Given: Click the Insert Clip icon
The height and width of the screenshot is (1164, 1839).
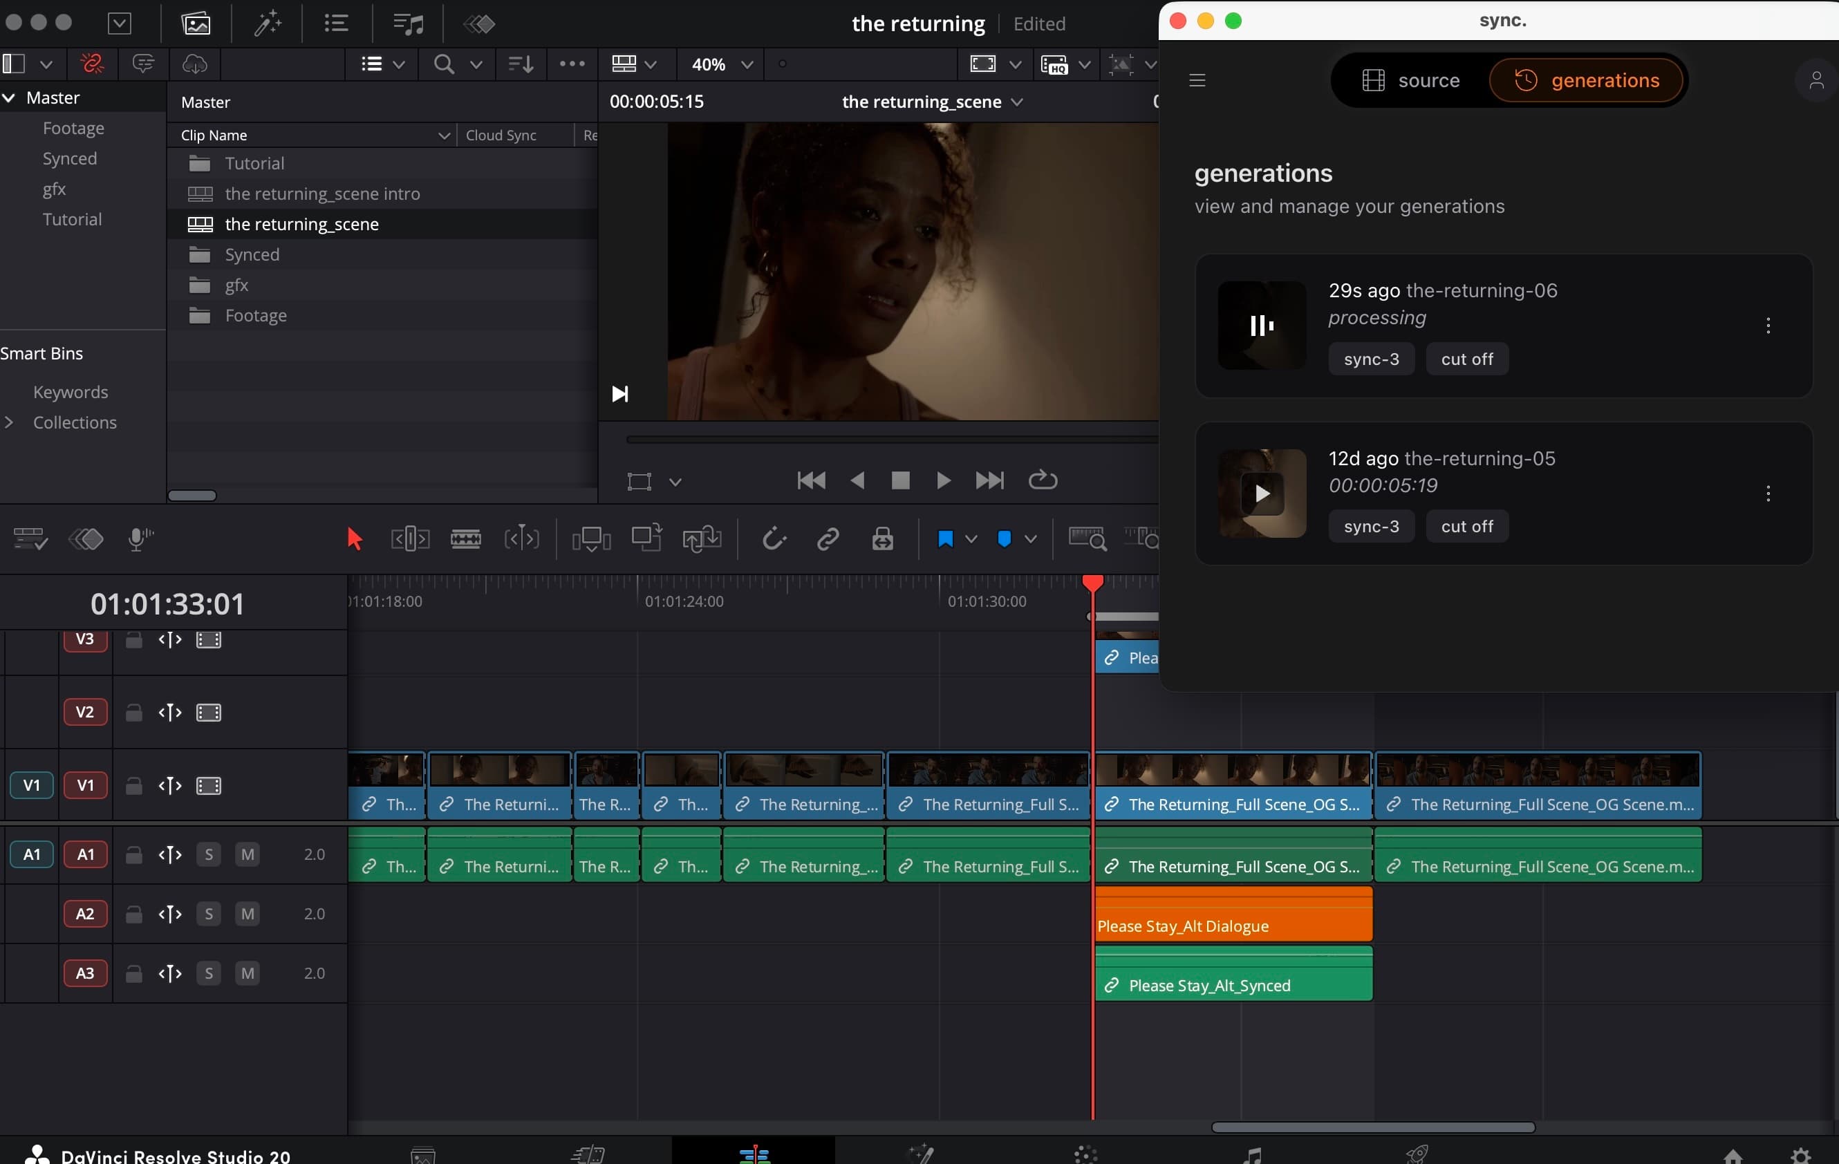Looking at the screenshot, I should point(591,539).
